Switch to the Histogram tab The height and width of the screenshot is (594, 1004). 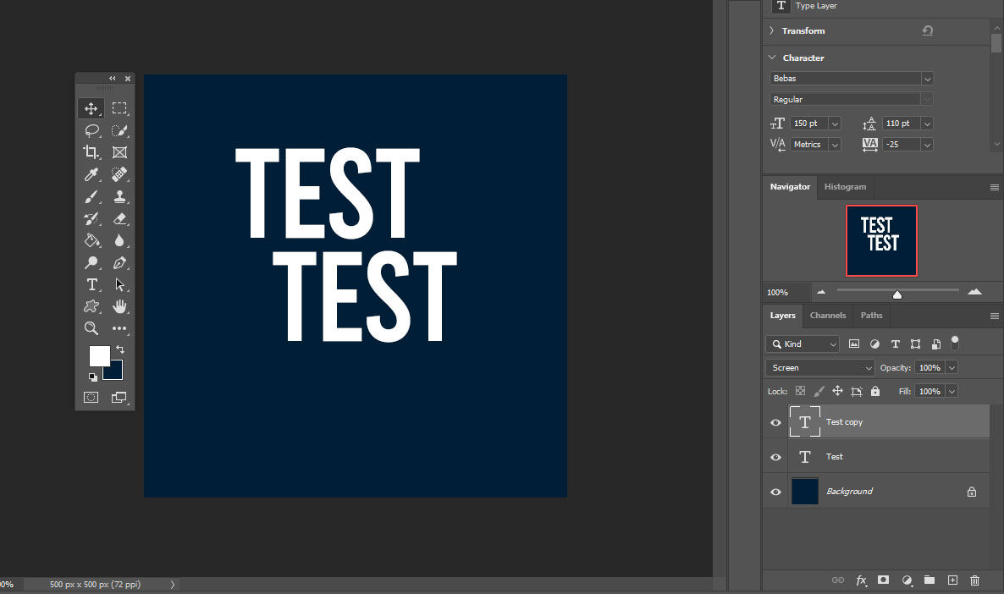[x=845, y=187]
